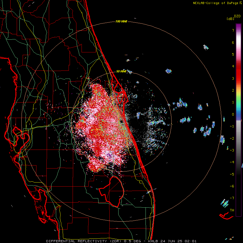Screen dimensions: 243x243
Task: Click the 6 value on the dB scale
Action: pyautogui.click(x=233, y=42)
